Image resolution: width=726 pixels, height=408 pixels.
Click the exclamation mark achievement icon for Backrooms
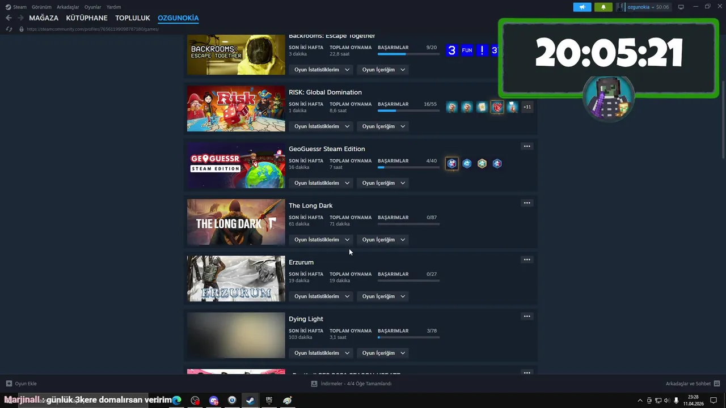click(x=482, y=50)
